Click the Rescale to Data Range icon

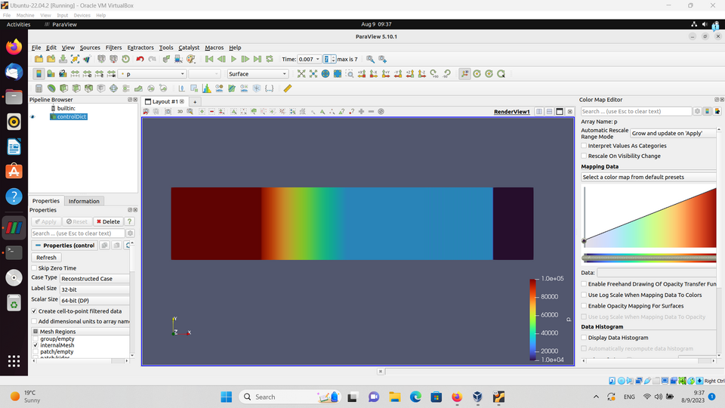click(75, 74)
